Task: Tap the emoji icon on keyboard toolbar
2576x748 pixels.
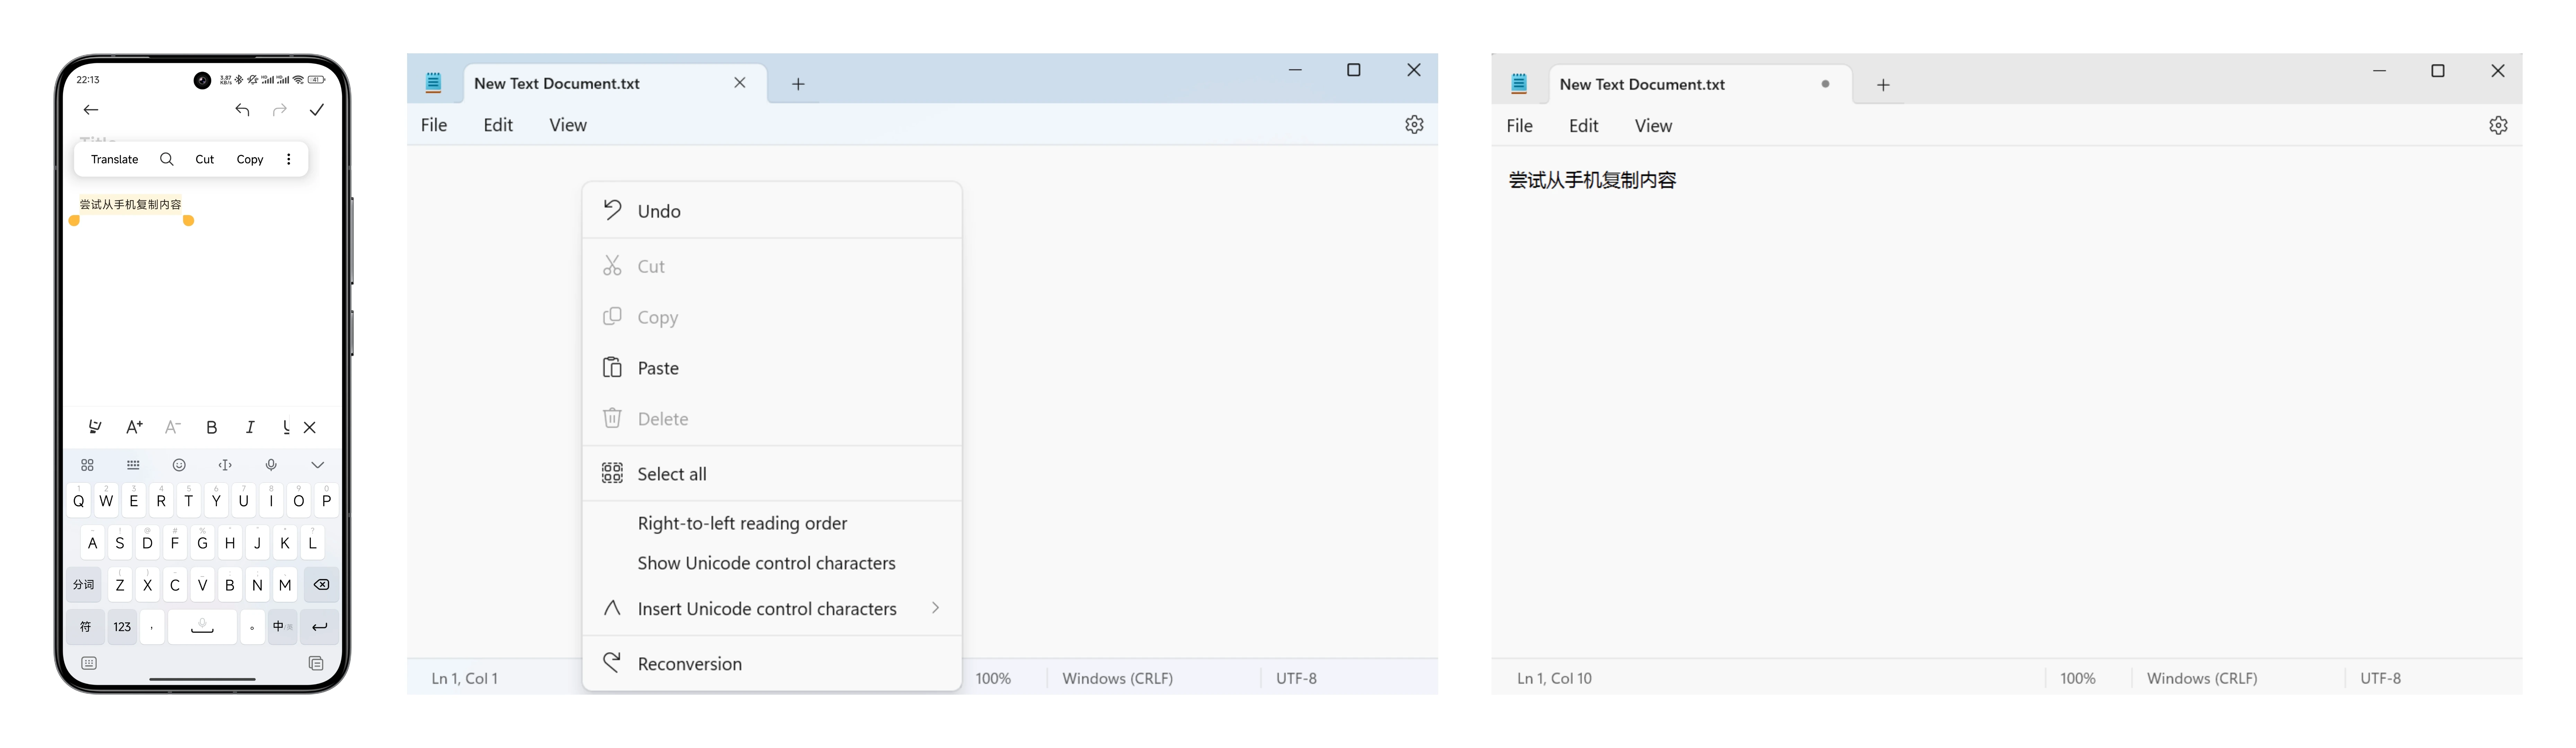Action: coord(179,465)
